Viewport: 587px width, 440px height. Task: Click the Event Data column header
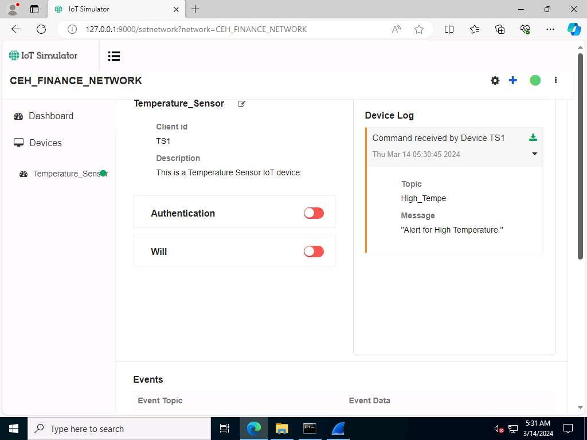tap(370, 400)
